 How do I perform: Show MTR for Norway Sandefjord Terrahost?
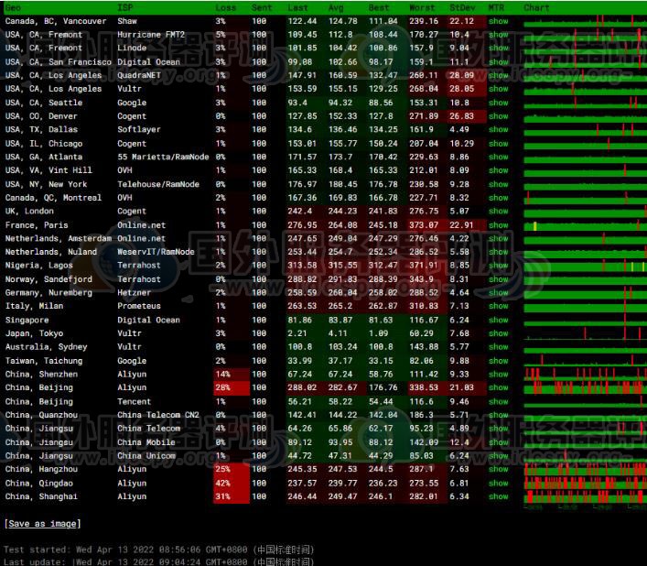tap(499, 279)
